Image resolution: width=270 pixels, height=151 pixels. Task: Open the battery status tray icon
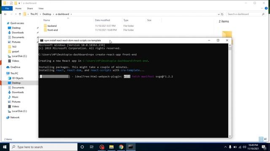tap(235, 147)
